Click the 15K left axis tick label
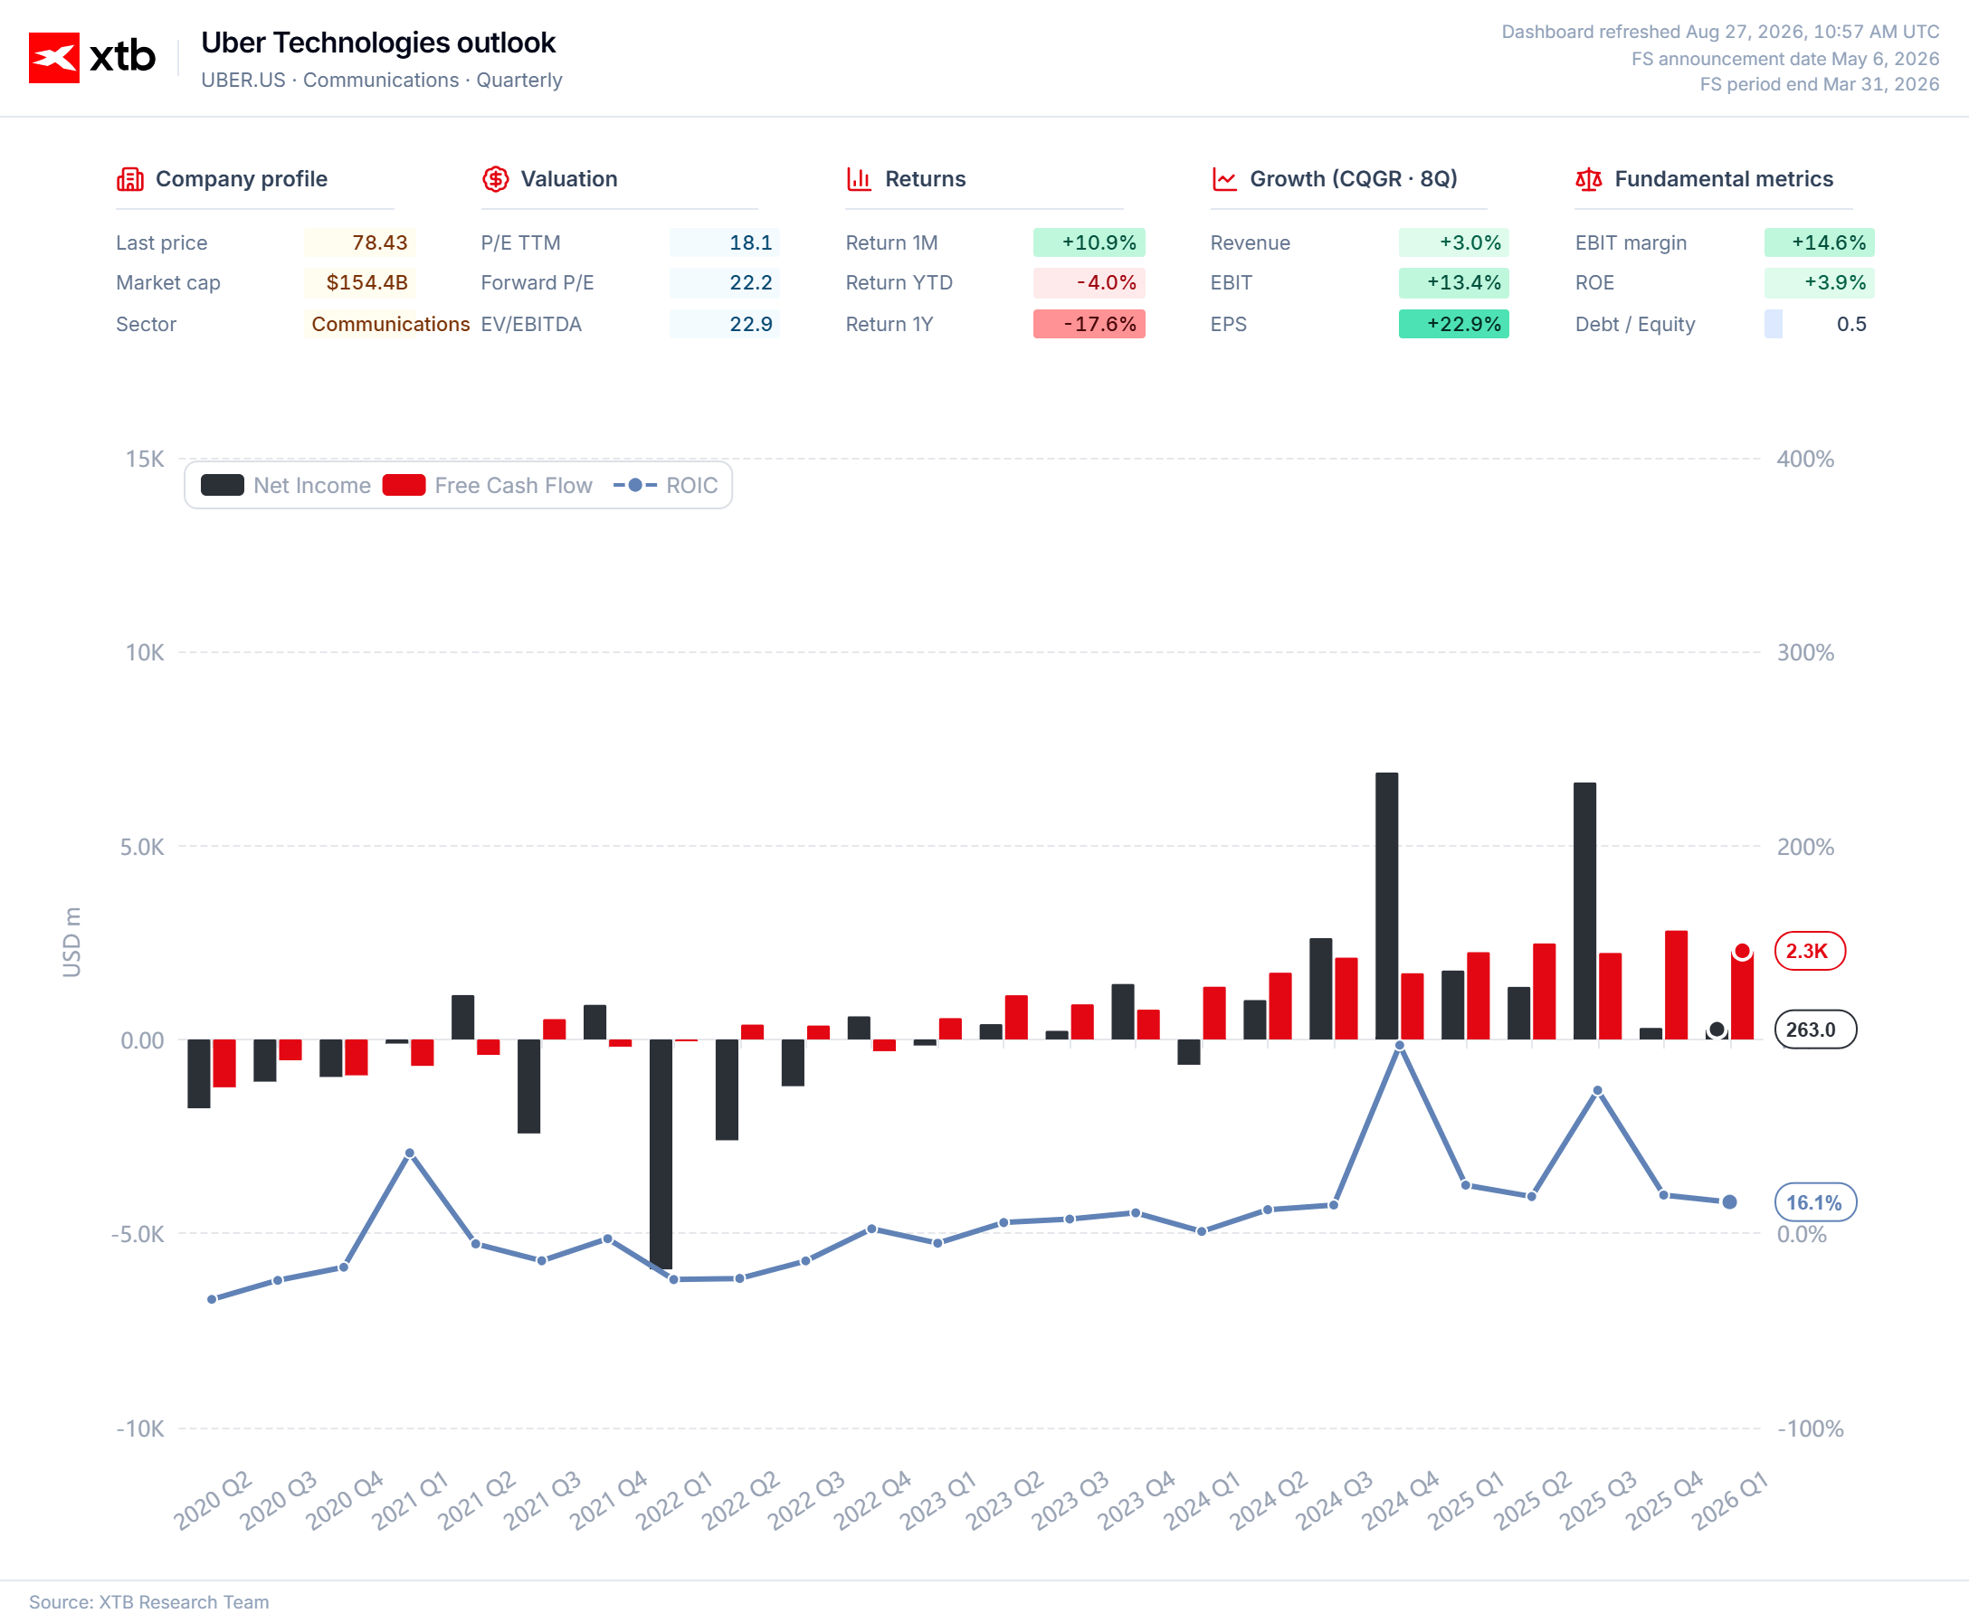 coord(145,459)
